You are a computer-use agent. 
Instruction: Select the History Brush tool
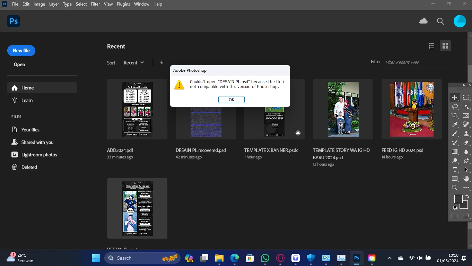point(455,143)
